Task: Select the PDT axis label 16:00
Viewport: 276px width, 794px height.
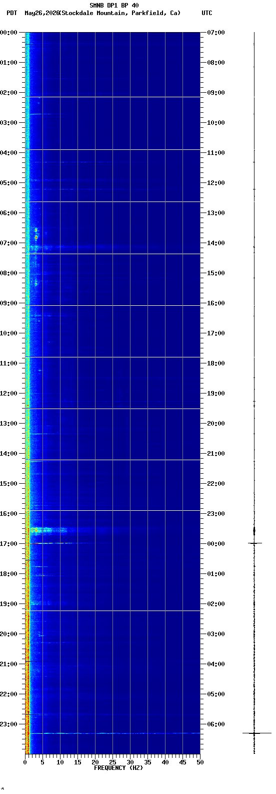Action: tap(8, 514)
